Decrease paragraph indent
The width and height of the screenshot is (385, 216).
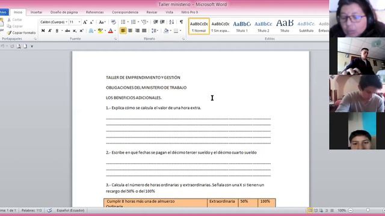point(155,22)
